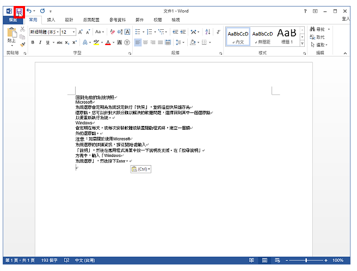The height and width of the screenshot is (271, 357).
Task: Click the enclosed characters icon
Action: (x=127, y=42)
